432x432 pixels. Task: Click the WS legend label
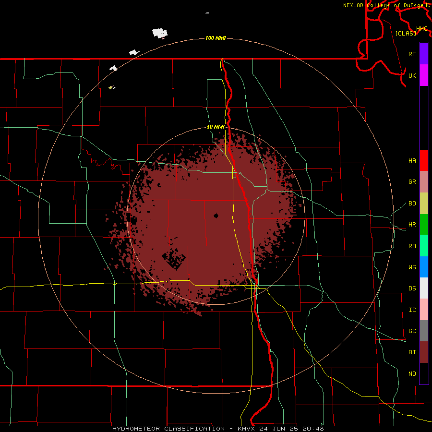[412, 267]
